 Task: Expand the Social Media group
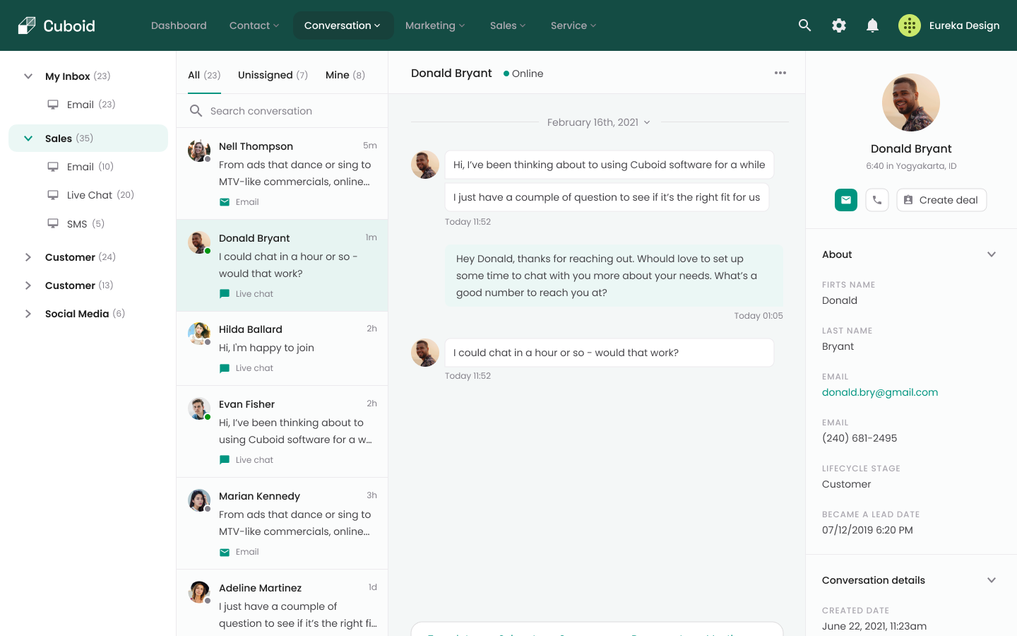point(28,314)
